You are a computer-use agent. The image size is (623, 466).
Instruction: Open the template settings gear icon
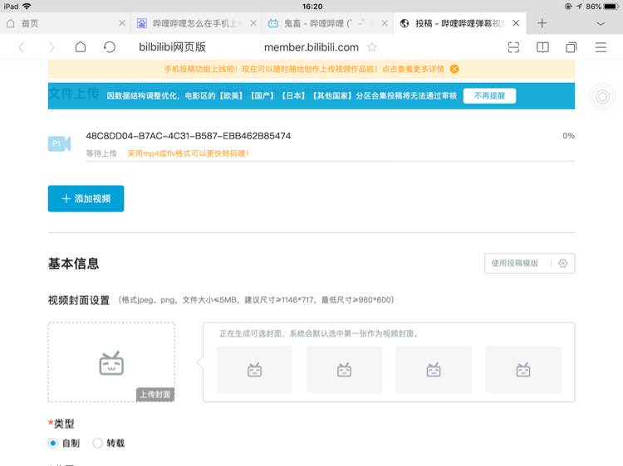point(563,264)
